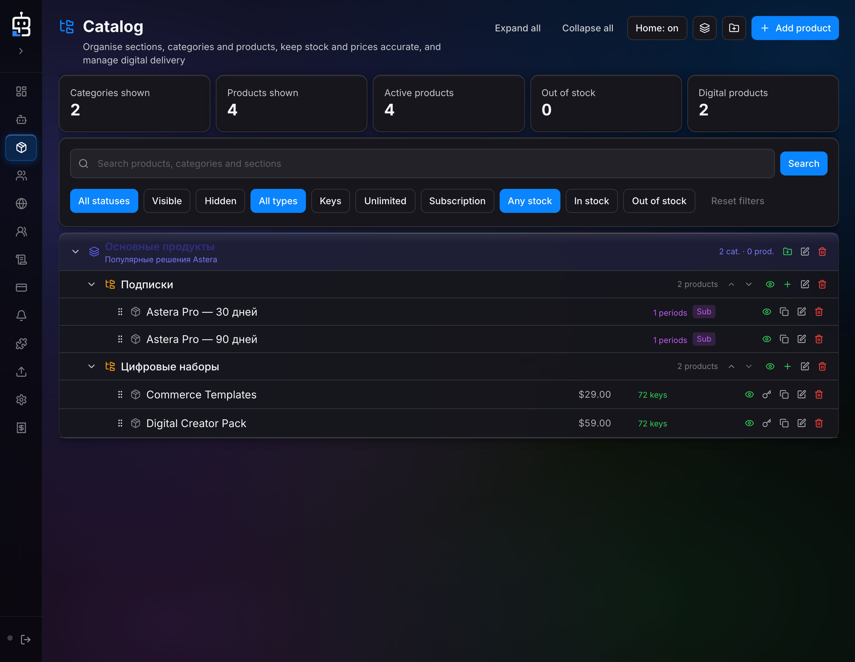Image resolution: width=855 pixels, height=662 pixels.
Task: Click the Search button
Action: [803, 163]
